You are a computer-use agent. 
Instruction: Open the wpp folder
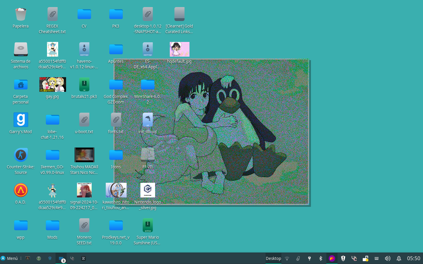coord(21,225)
